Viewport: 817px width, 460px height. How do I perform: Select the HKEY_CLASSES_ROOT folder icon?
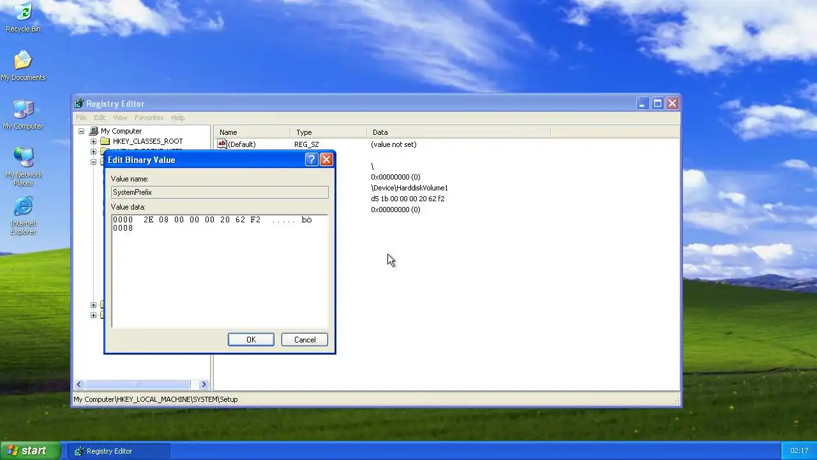point(105,141)
